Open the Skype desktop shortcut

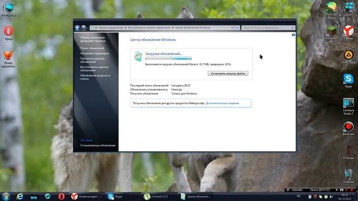click(348, 80)
